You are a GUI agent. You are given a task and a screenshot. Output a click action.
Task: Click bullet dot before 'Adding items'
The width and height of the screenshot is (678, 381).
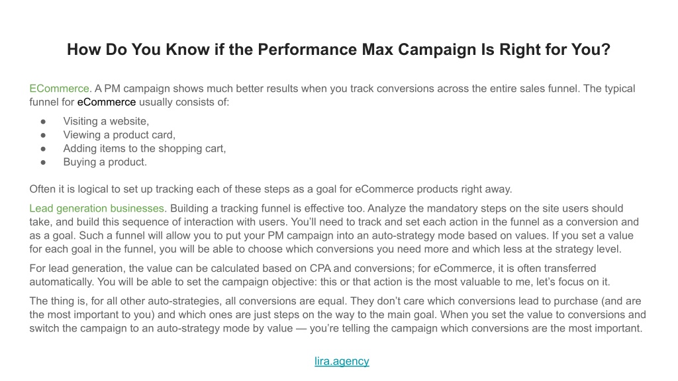(43, 149)
